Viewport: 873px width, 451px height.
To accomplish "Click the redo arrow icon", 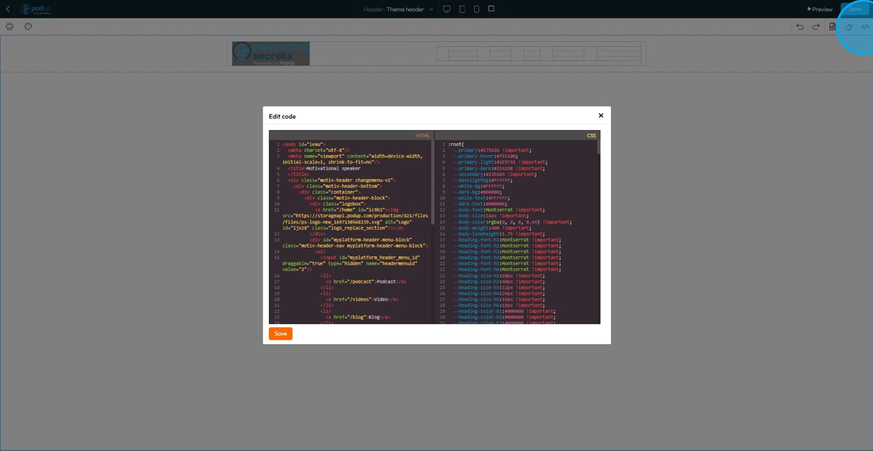I will (x=816, y=26).
